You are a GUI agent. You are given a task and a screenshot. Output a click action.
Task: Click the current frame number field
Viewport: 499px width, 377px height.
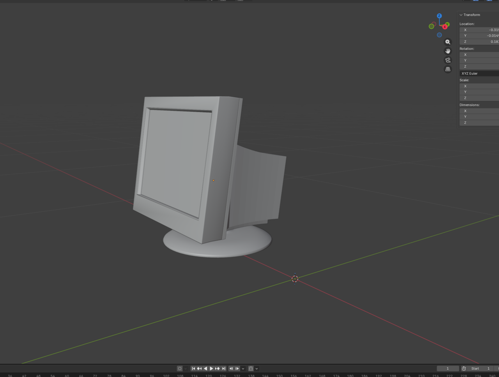coord(448,368)
